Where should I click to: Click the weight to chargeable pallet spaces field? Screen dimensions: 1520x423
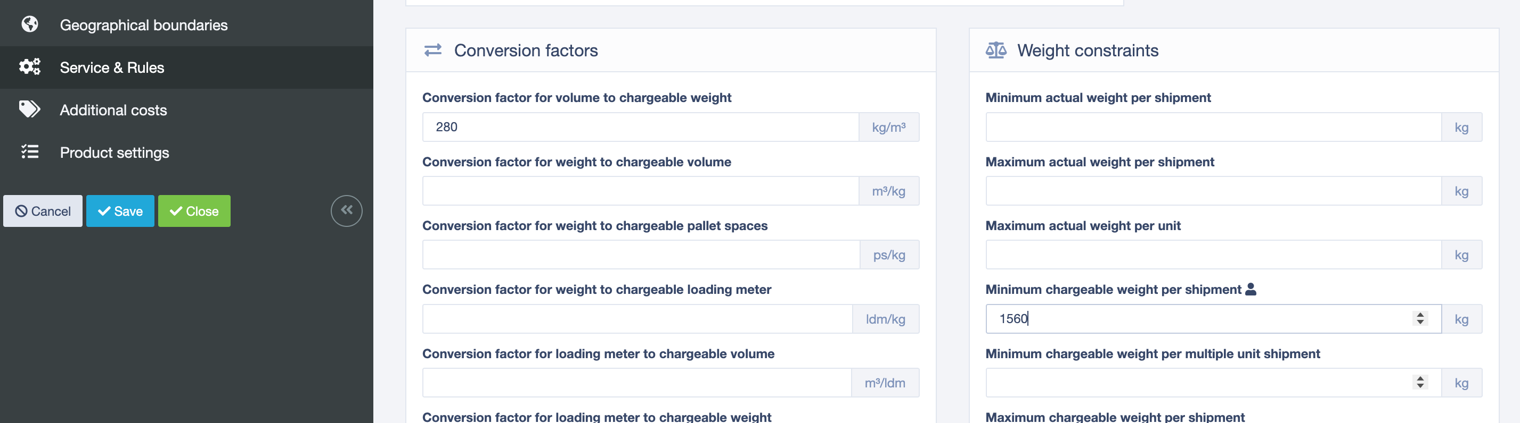(641, 255)
